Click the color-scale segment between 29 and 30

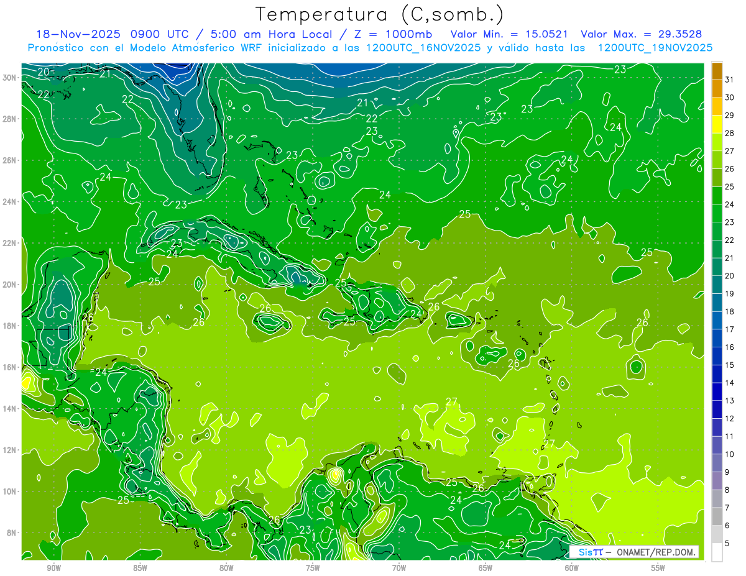point(717,107)
